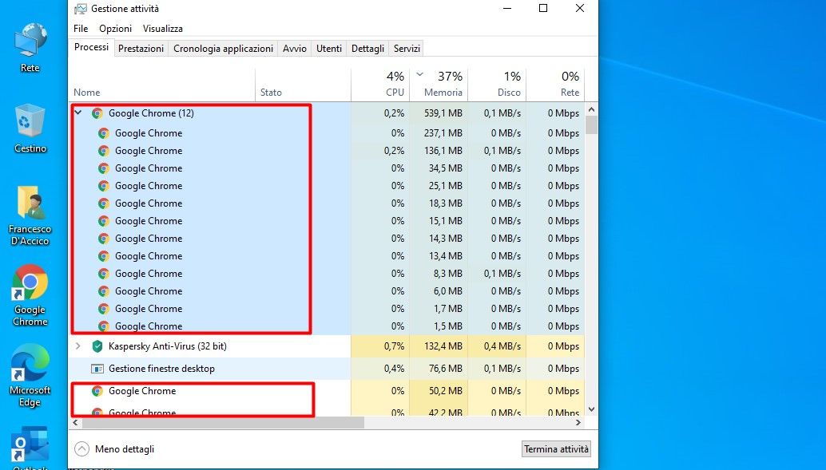The height and width of the screenshot is (470, 826).
Task: Select Chrome process using 1,7 MB
Action: click(328, 309)
